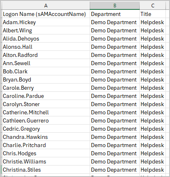170x177 pixels.
Task: Click Demo Department in Christina.Stiles' row
Action: point(115,170)
